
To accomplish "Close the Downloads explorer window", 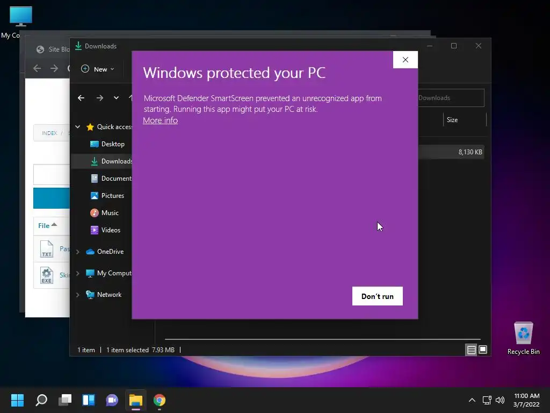I will (x=479, y=46).
